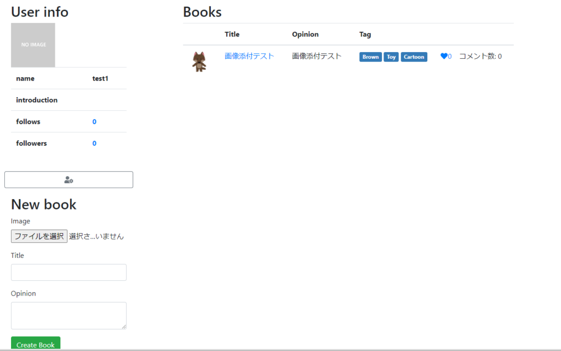Image resolution: width=561 pixels, height=351 pixels.
Task: Select the Toy tag badge
Action: 391,57
